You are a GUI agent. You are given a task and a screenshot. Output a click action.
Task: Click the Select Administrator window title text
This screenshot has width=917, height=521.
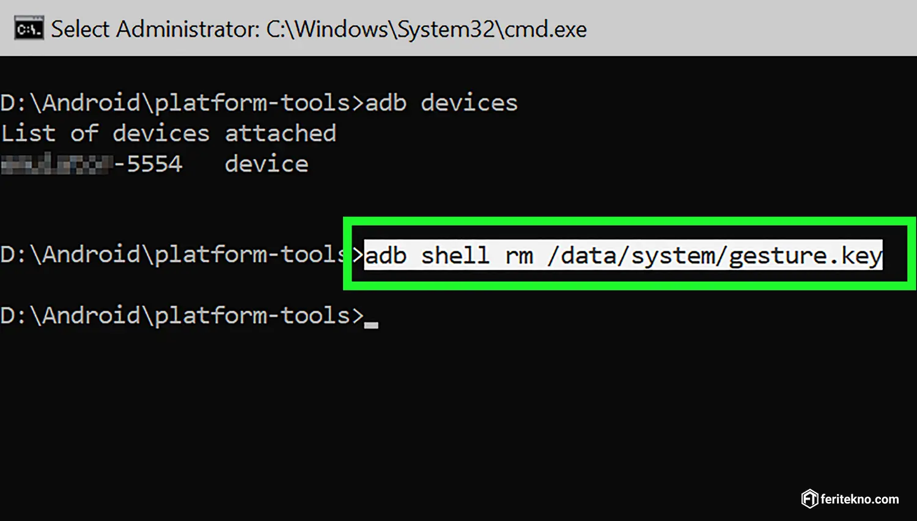(319, 29)
